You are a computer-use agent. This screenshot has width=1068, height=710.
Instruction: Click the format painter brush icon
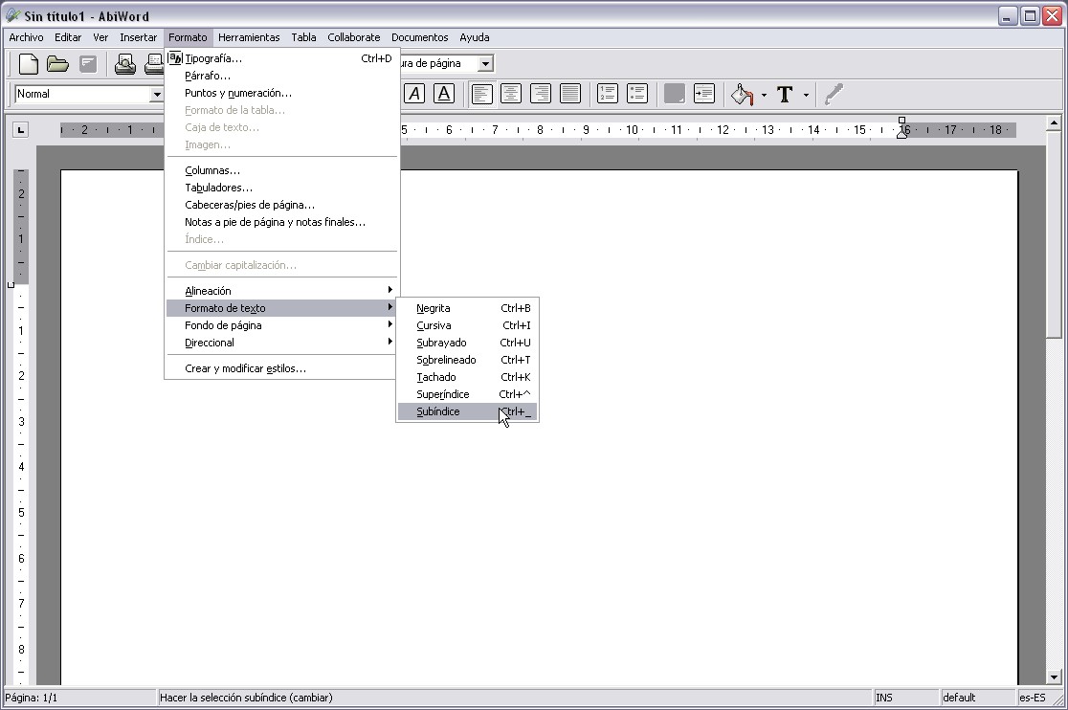(834, 95)
